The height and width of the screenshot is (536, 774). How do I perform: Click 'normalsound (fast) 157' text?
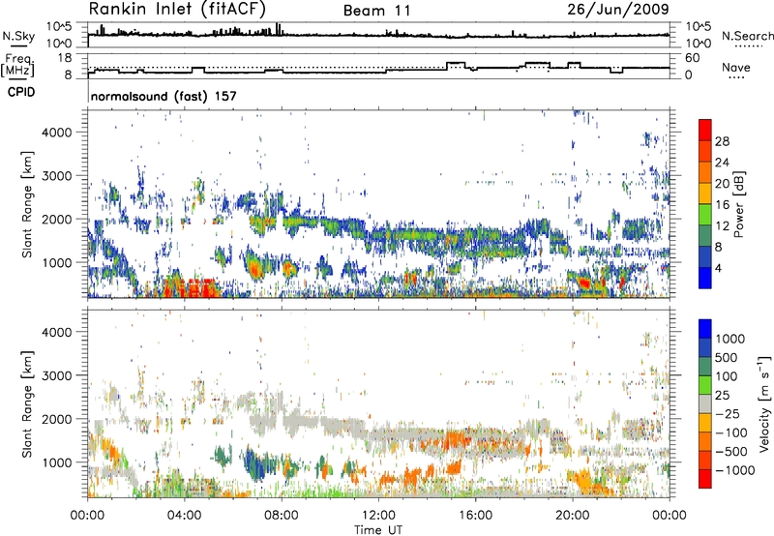tap(164, 96)
